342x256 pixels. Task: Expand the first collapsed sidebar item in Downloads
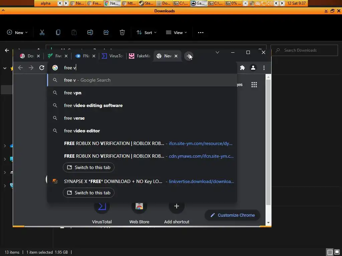(x=5, y=146)
